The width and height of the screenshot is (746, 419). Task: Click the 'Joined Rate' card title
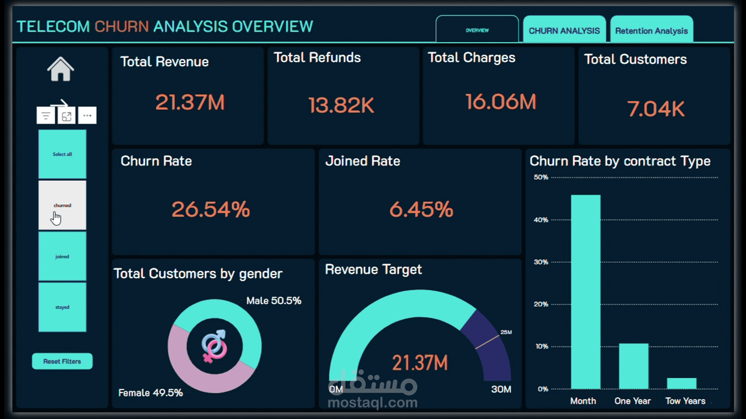click(x=363, y=161)
